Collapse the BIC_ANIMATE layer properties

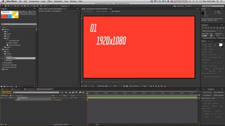[x=9, y=98]
